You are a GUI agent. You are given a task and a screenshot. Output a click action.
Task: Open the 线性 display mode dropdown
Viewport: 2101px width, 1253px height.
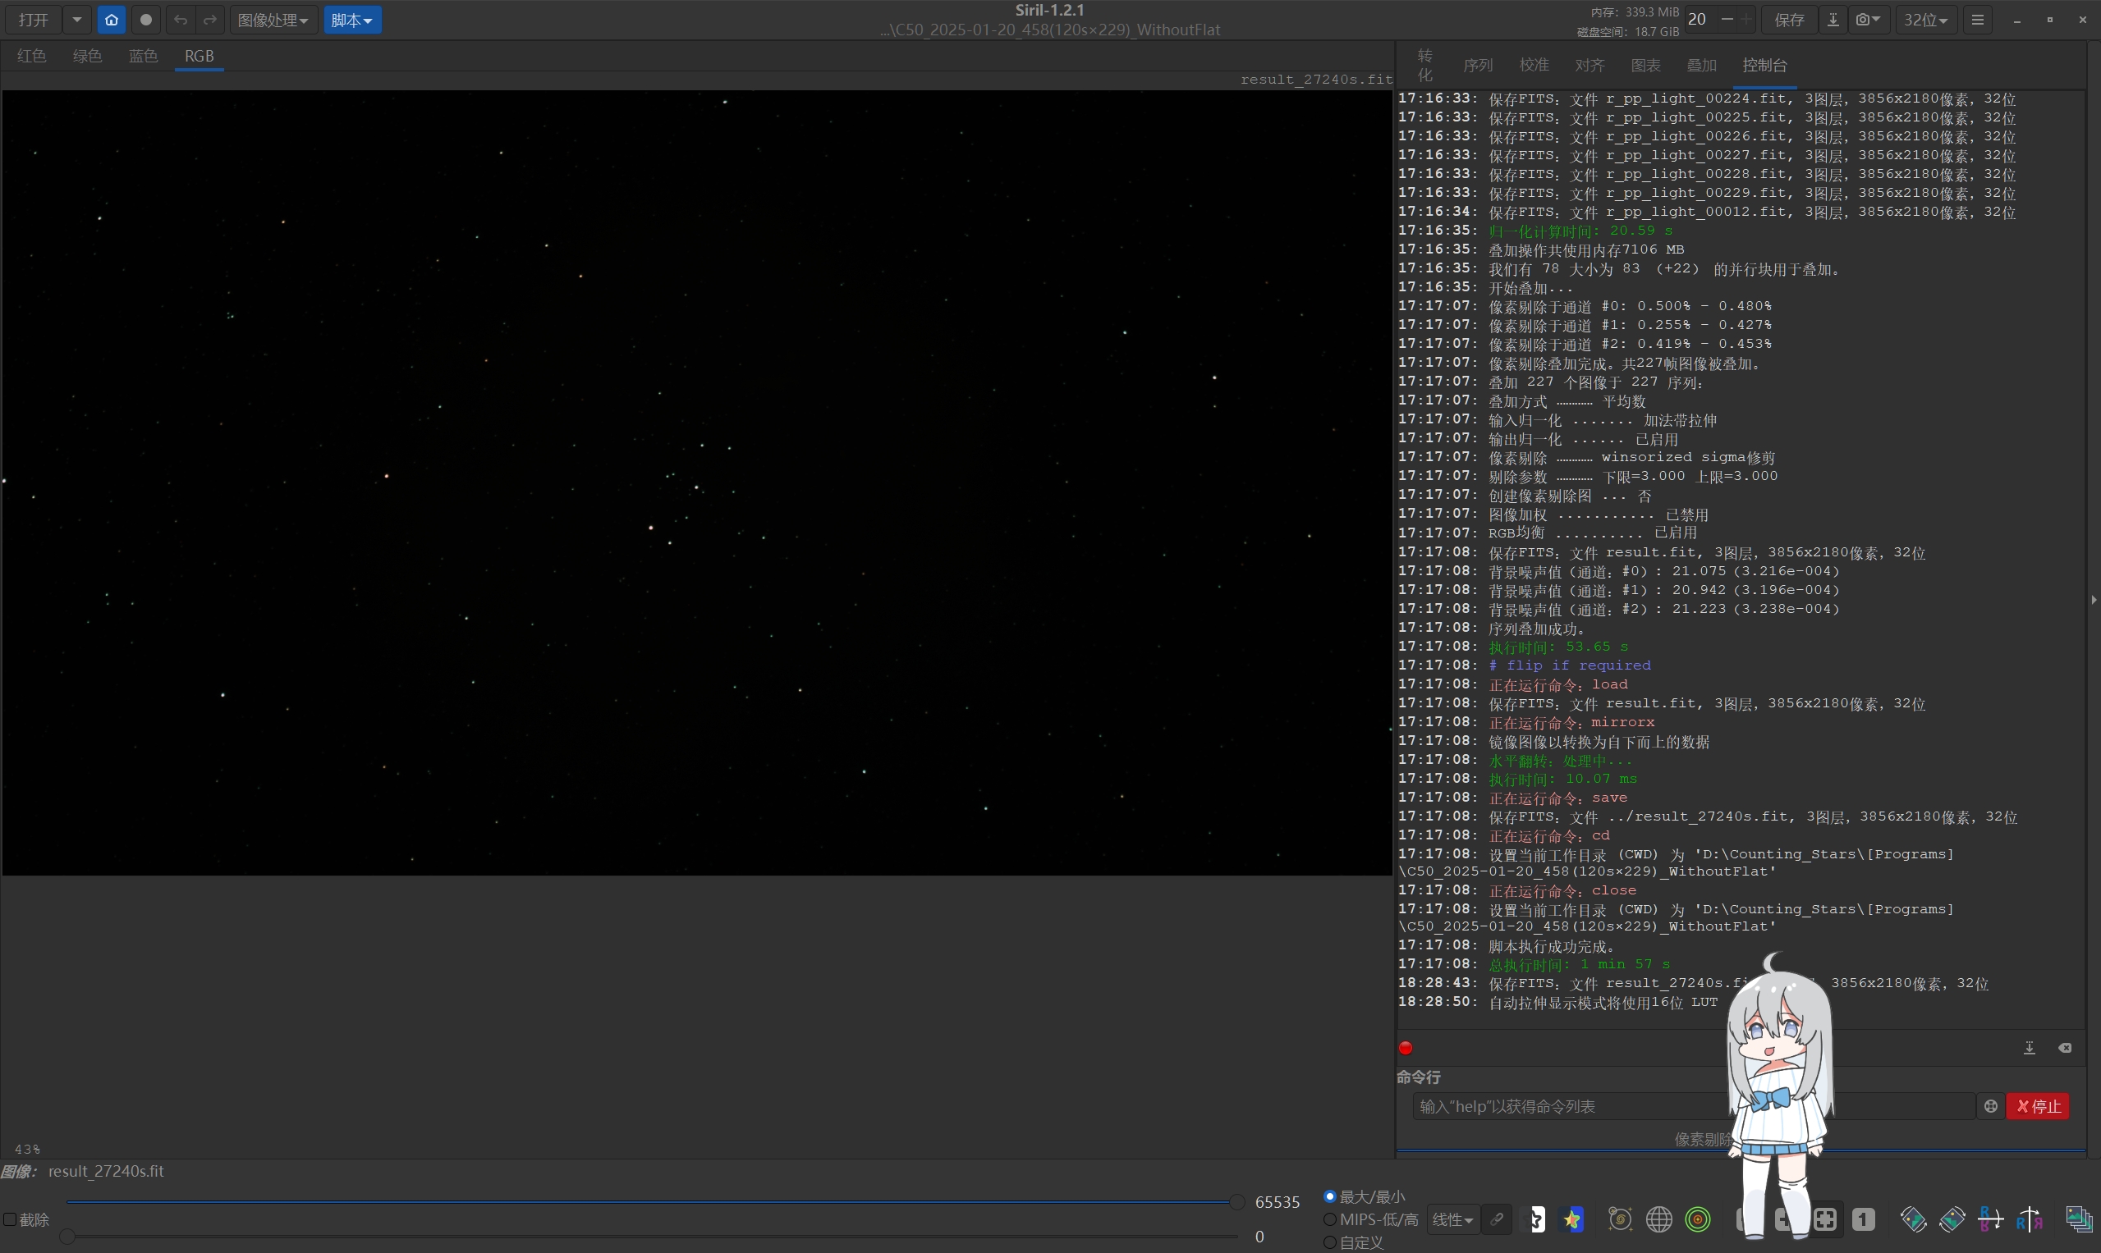click(x=1453, y=1220)
